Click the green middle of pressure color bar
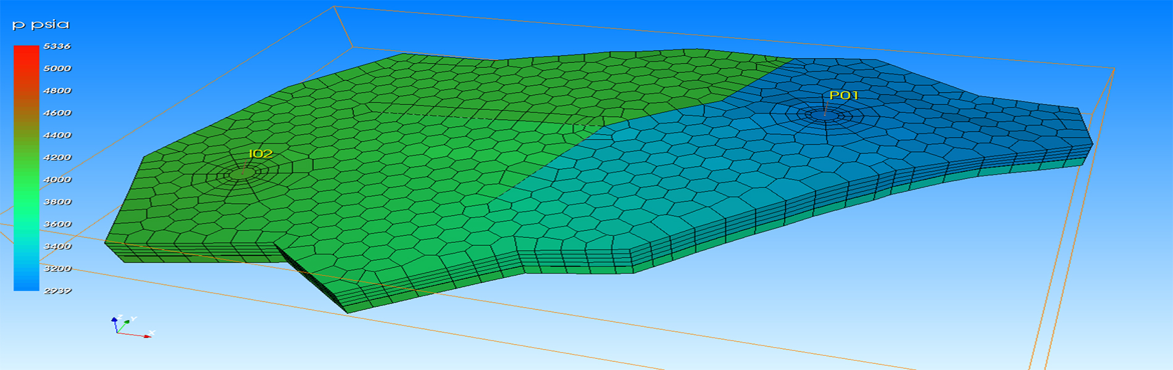1173x370 pixels. [x=27, y=179]
